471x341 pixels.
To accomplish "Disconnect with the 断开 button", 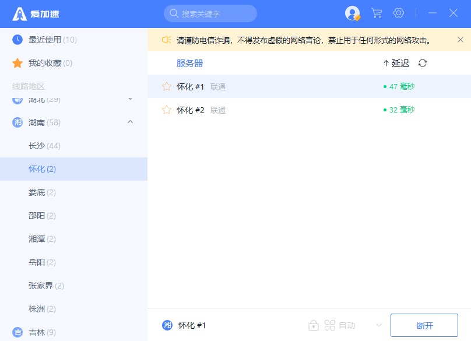I will coord(424,325).
